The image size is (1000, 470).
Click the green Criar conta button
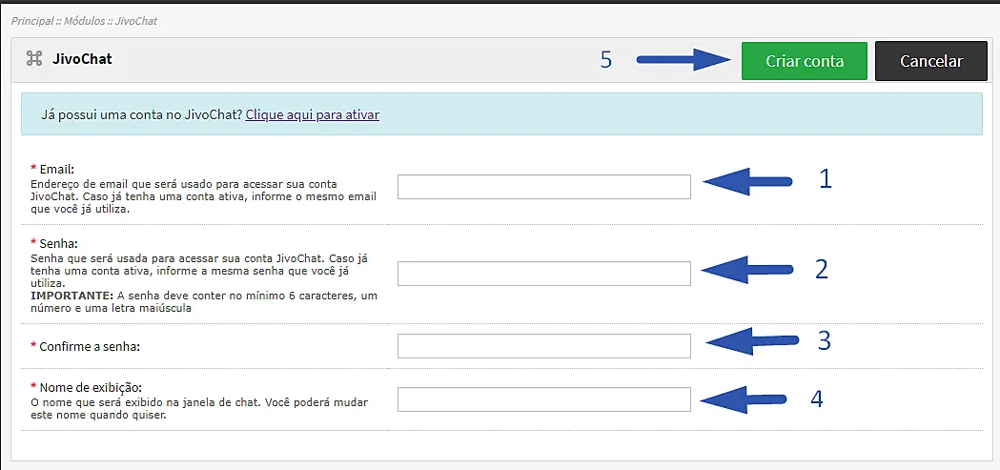[805, 61]
